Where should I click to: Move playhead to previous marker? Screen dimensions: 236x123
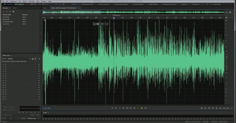pyautogui.click(x=123, y=108)
